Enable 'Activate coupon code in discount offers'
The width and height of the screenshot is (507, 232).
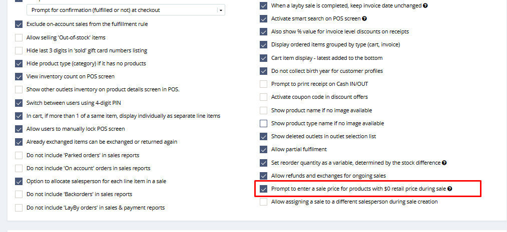[x=264, y=97]
